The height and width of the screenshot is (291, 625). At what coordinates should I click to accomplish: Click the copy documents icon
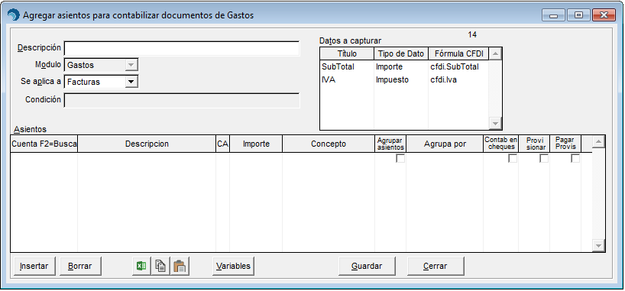[x=160, y=266]
